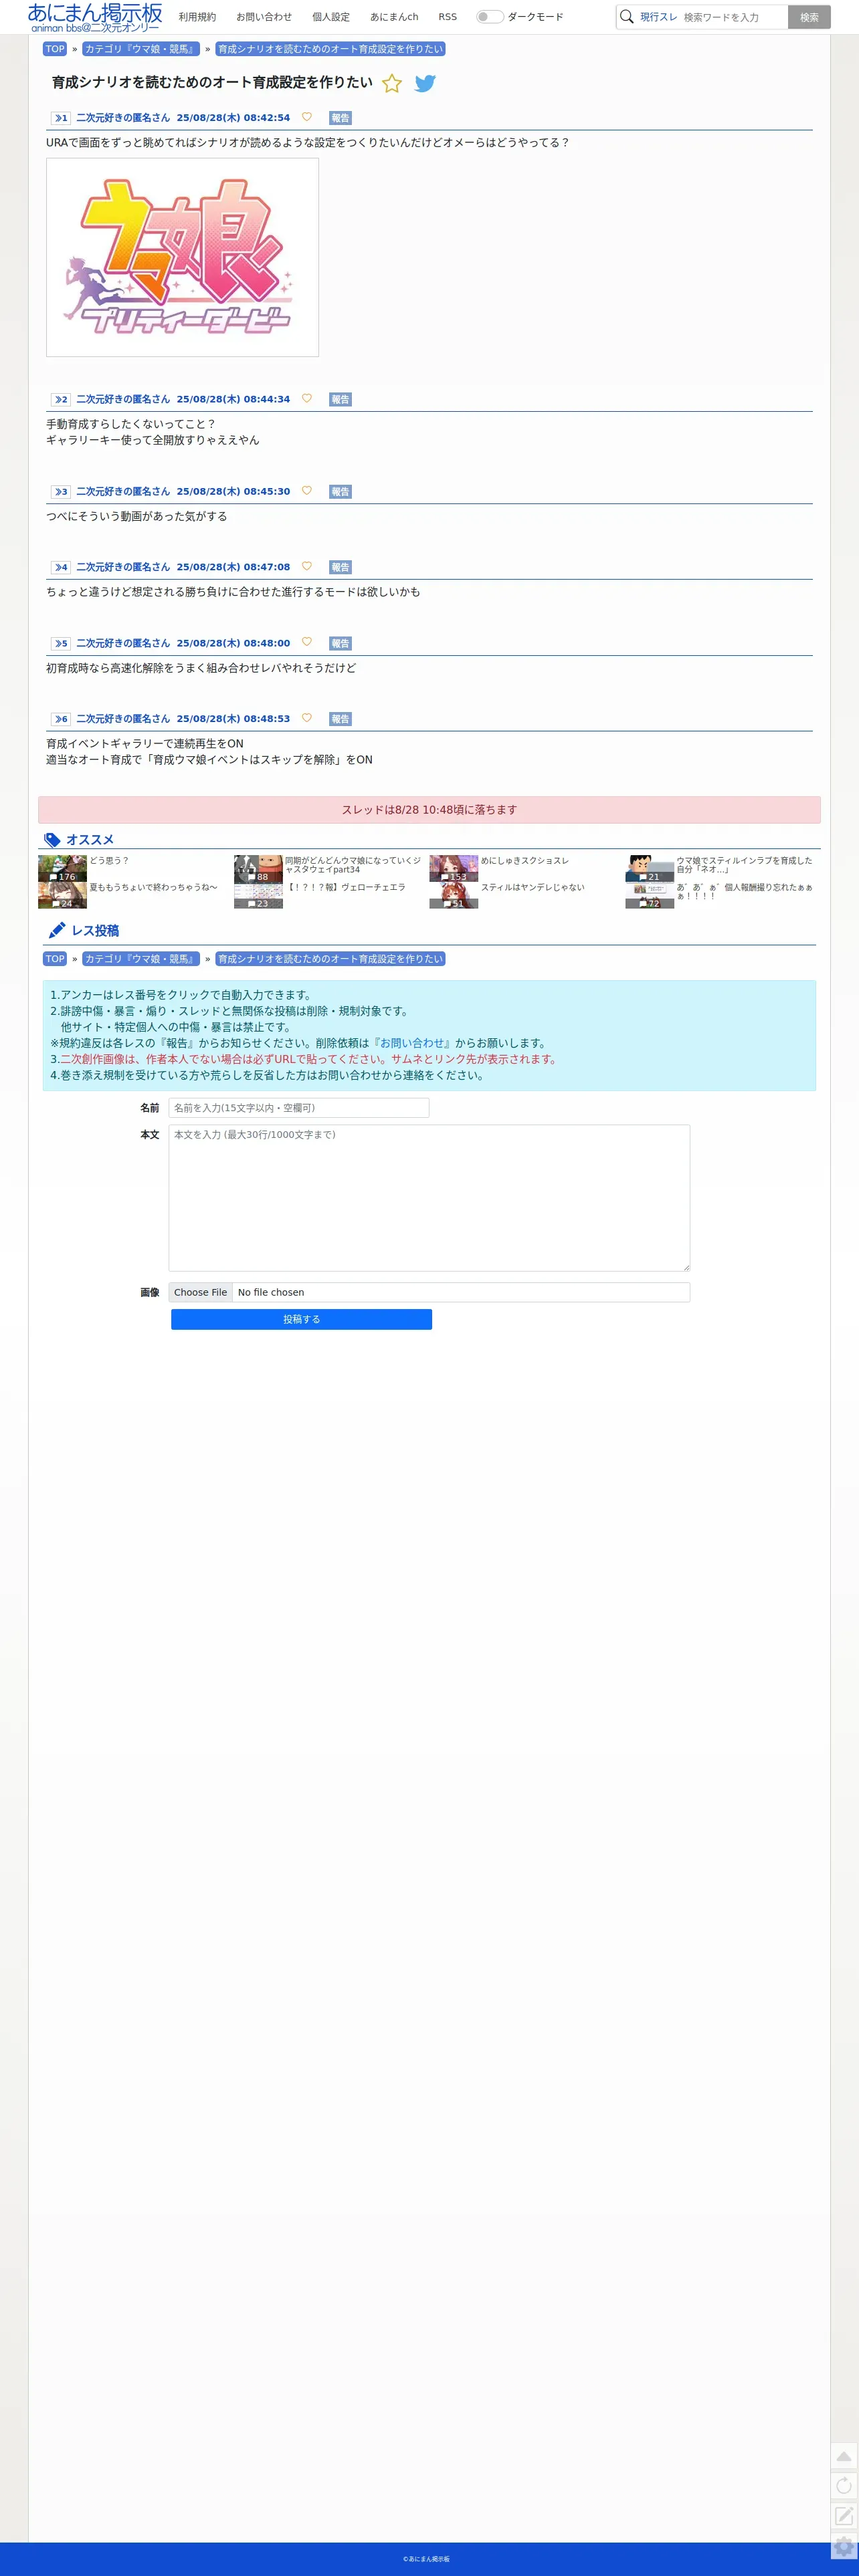Open recommended thread 夏ももうちょいで終わっちゃうね~
This screenshot has width=859, height=2576.
(153, 887)
